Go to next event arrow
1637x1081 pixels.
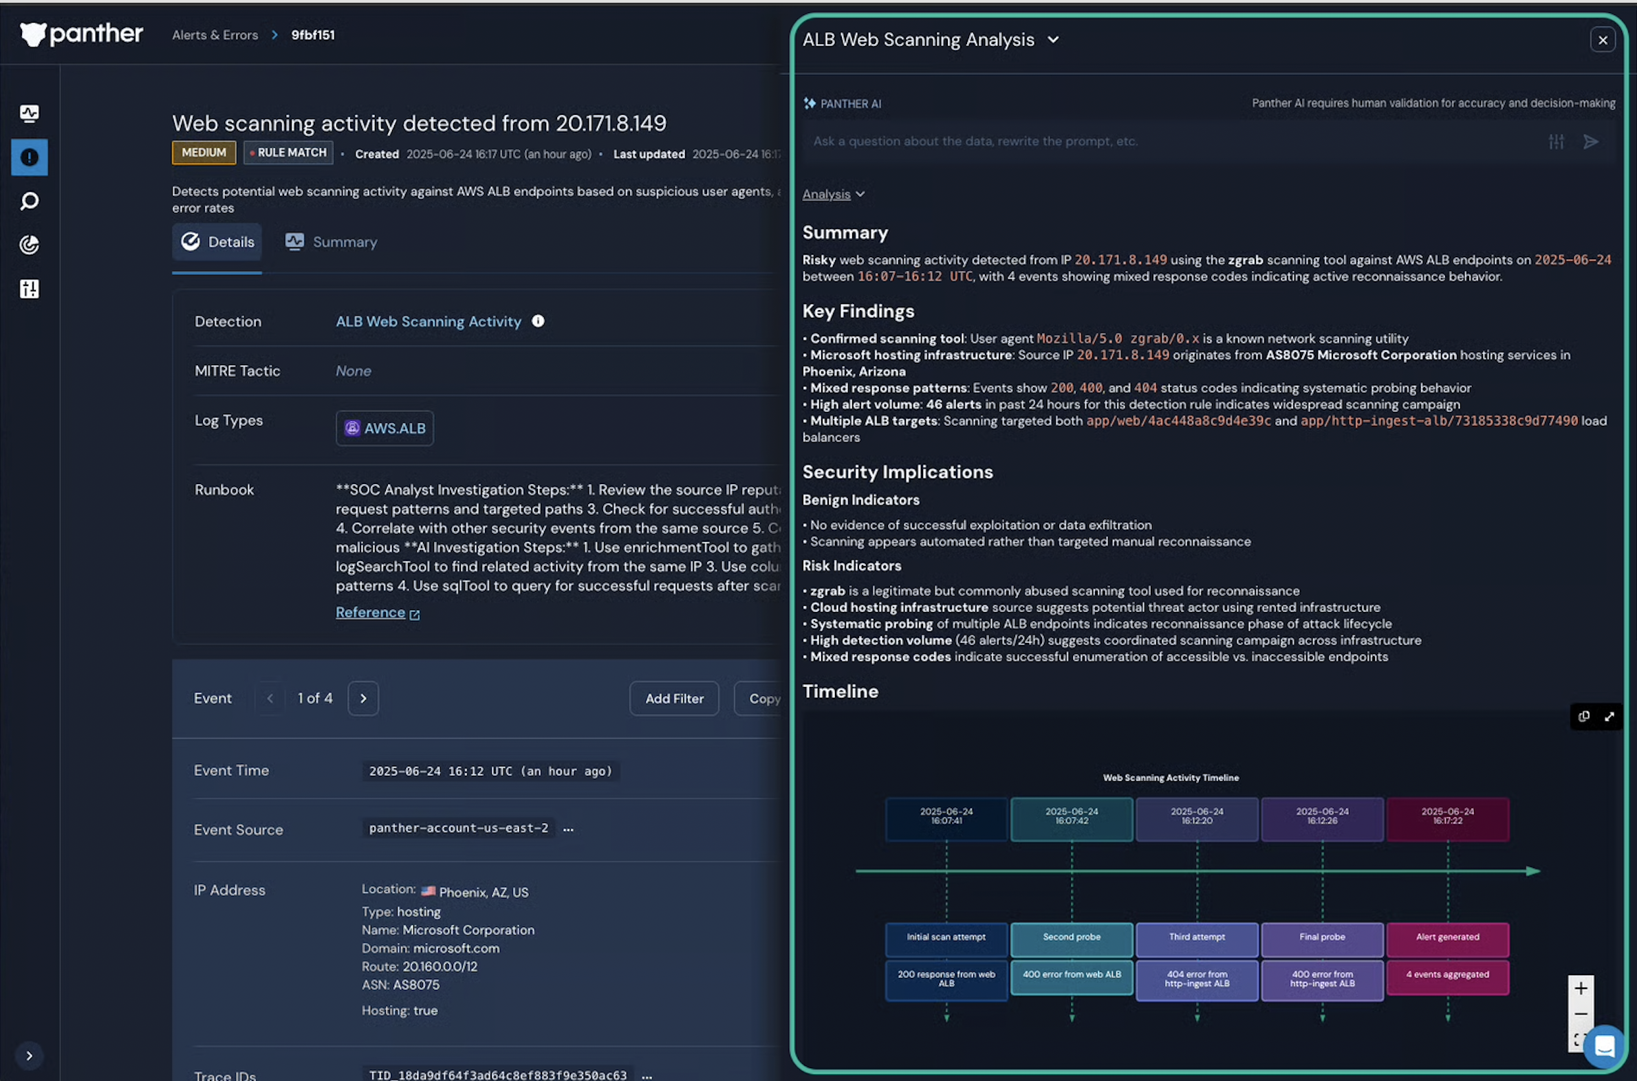(363, 699)
